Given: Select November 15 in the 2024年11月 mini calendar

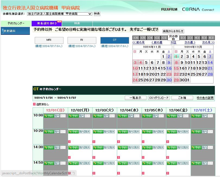Looking at the screenshot, I should (163, 68).
